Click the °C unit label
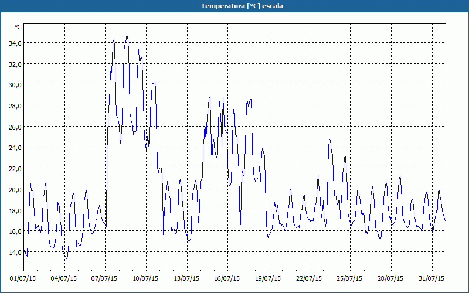Screen dimensions: 469x293 point(18,27)
